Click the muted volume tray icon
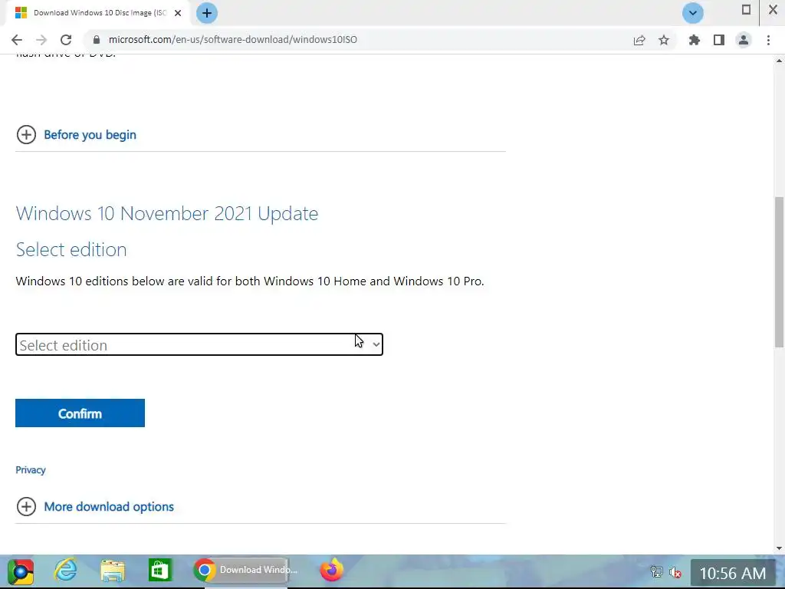Screen dimensions: 785x589 [x=675, y=571]
